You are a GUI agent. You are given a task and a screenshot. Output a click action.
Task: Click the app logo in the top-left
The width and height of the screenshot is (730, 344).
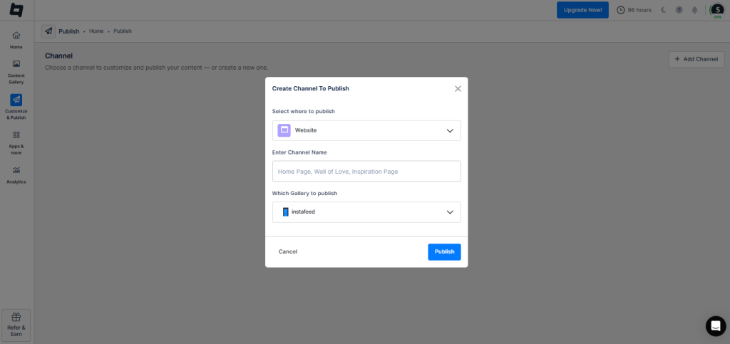coord(16,10)
